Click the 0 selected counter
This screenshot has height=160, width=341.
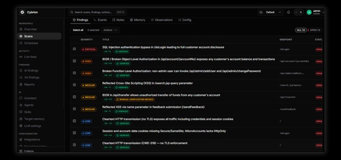(x=93, y=30)
